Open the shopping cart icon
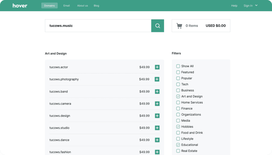 click(x=179, y=26)
